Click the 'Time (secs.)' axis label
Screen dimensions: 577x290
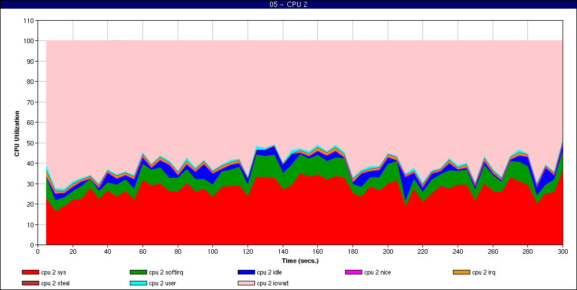pos(300,261)
